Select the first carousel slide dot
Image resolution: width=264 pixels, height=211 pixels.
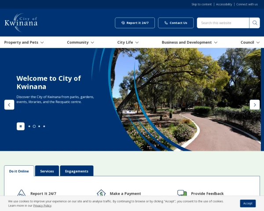[29, 126]
